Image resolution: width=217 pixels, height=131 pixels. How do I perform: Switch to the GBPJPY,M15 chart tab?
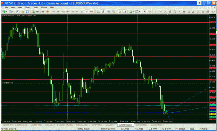pyautogui.click(x=97, y=125)
